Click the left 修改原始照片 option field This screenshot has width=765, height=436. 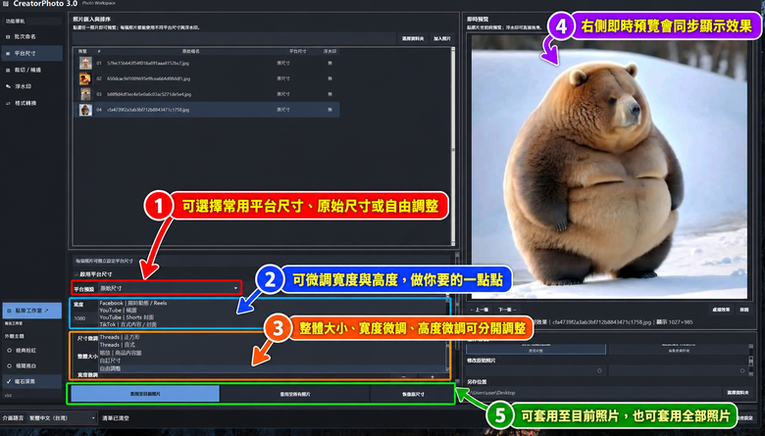(535, 370)
